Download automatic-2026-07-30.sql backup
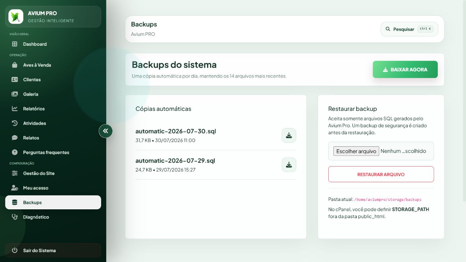Viewport: 466px width, 262px height. [x=289, y=135]
